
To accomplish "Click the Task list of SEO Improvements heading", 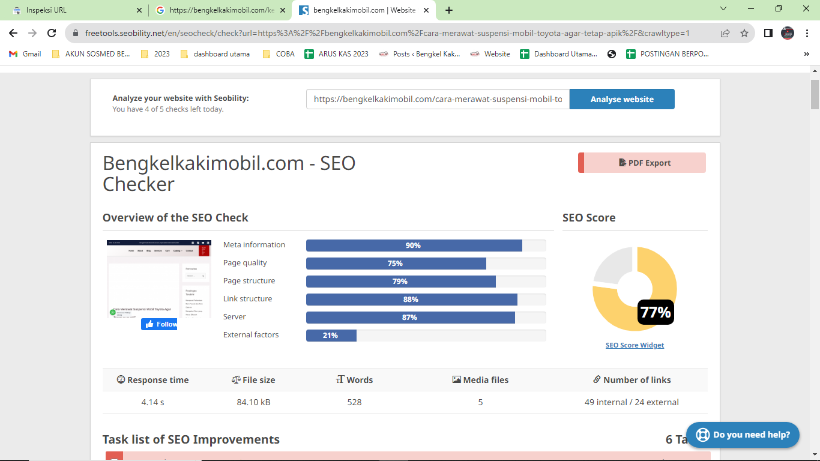I will pos(191,439).
